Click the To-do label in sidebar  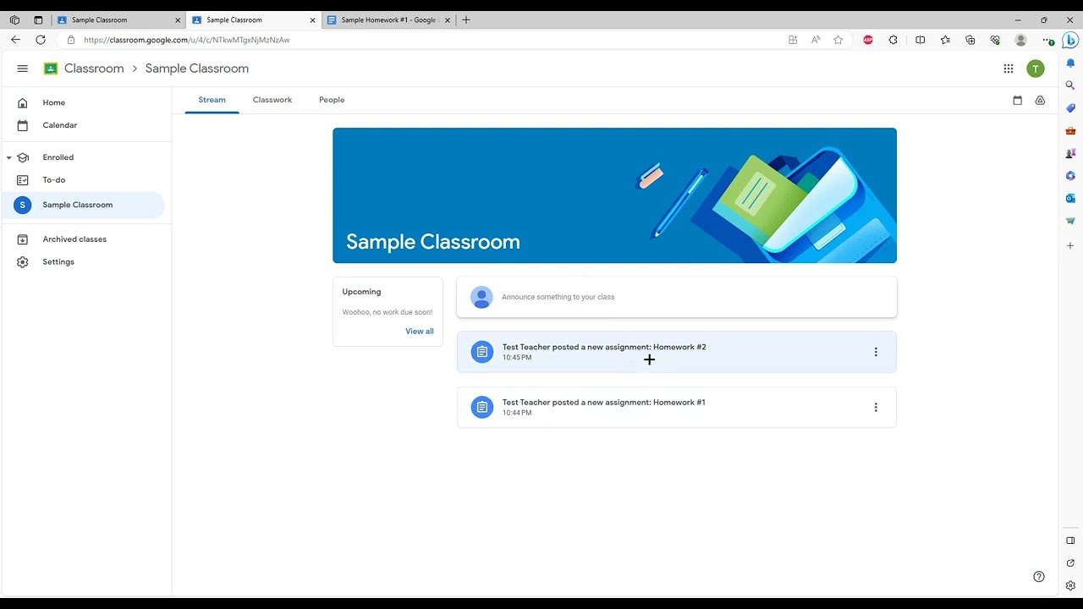54,180
